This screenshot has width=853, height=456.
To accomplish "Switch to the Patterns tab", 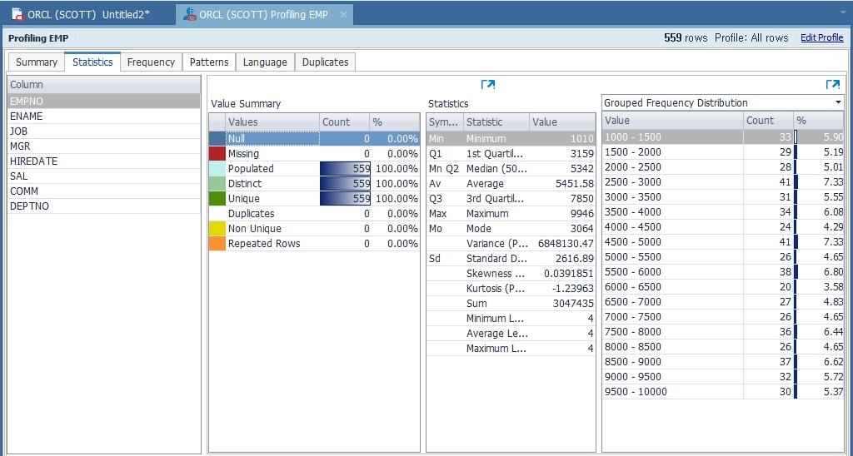I will click(x=209, y=62).
